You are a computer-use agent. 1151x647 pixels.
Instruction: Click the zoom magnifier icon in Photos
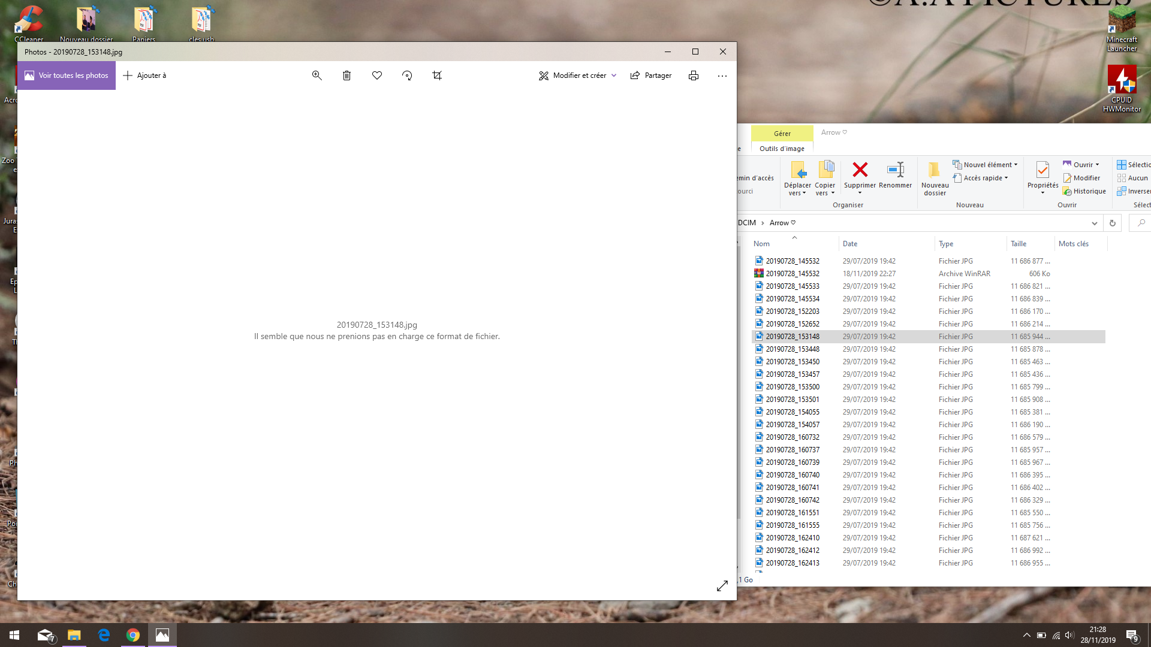[317, 75]
